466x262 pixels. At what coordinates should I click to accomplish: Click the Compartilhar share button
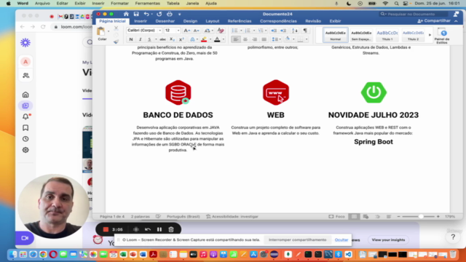coord(434,21)
